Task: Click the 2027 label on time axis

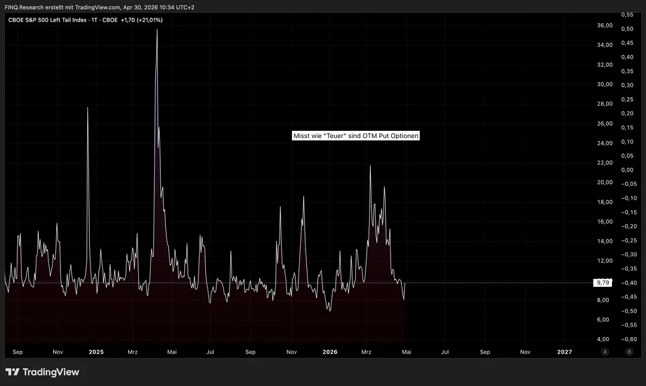Action: (564, 352)
